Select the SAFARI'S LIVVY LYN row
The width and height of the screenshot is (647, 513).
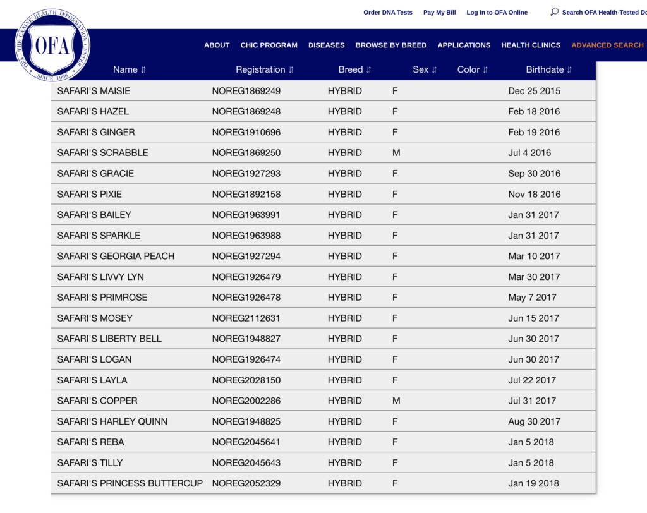point(323,277)
